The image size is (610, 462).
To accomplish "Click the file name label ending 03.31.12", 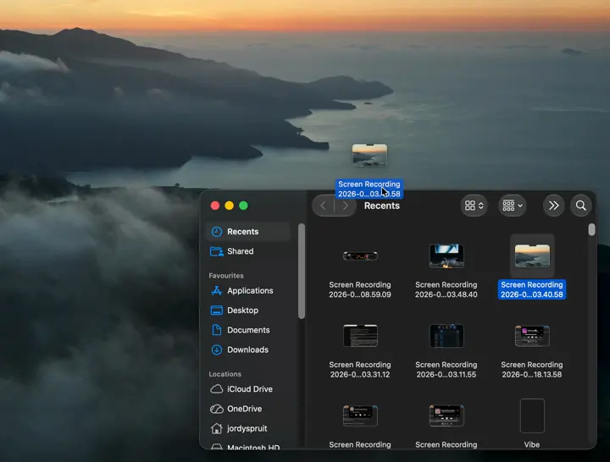I will (360, 370).
